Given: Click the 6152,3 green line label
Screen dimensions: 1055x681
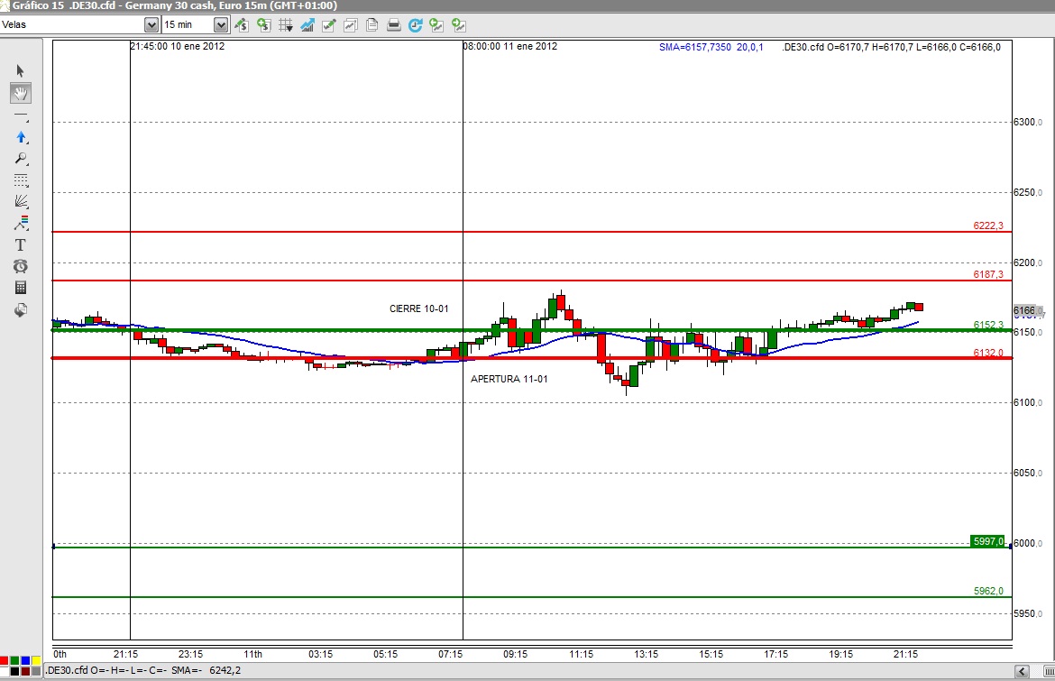Looking at the screenshot, I should click(x=987, y=325).
